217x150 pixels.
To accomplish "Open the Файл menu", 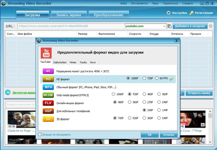I will [x=123, y=3].
